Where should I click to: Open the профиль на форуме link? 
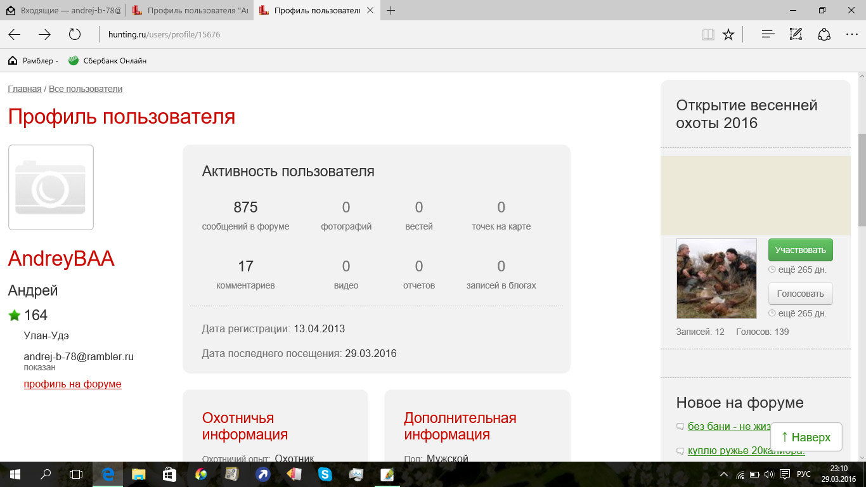pyautogui.click(x=72, y=384)
